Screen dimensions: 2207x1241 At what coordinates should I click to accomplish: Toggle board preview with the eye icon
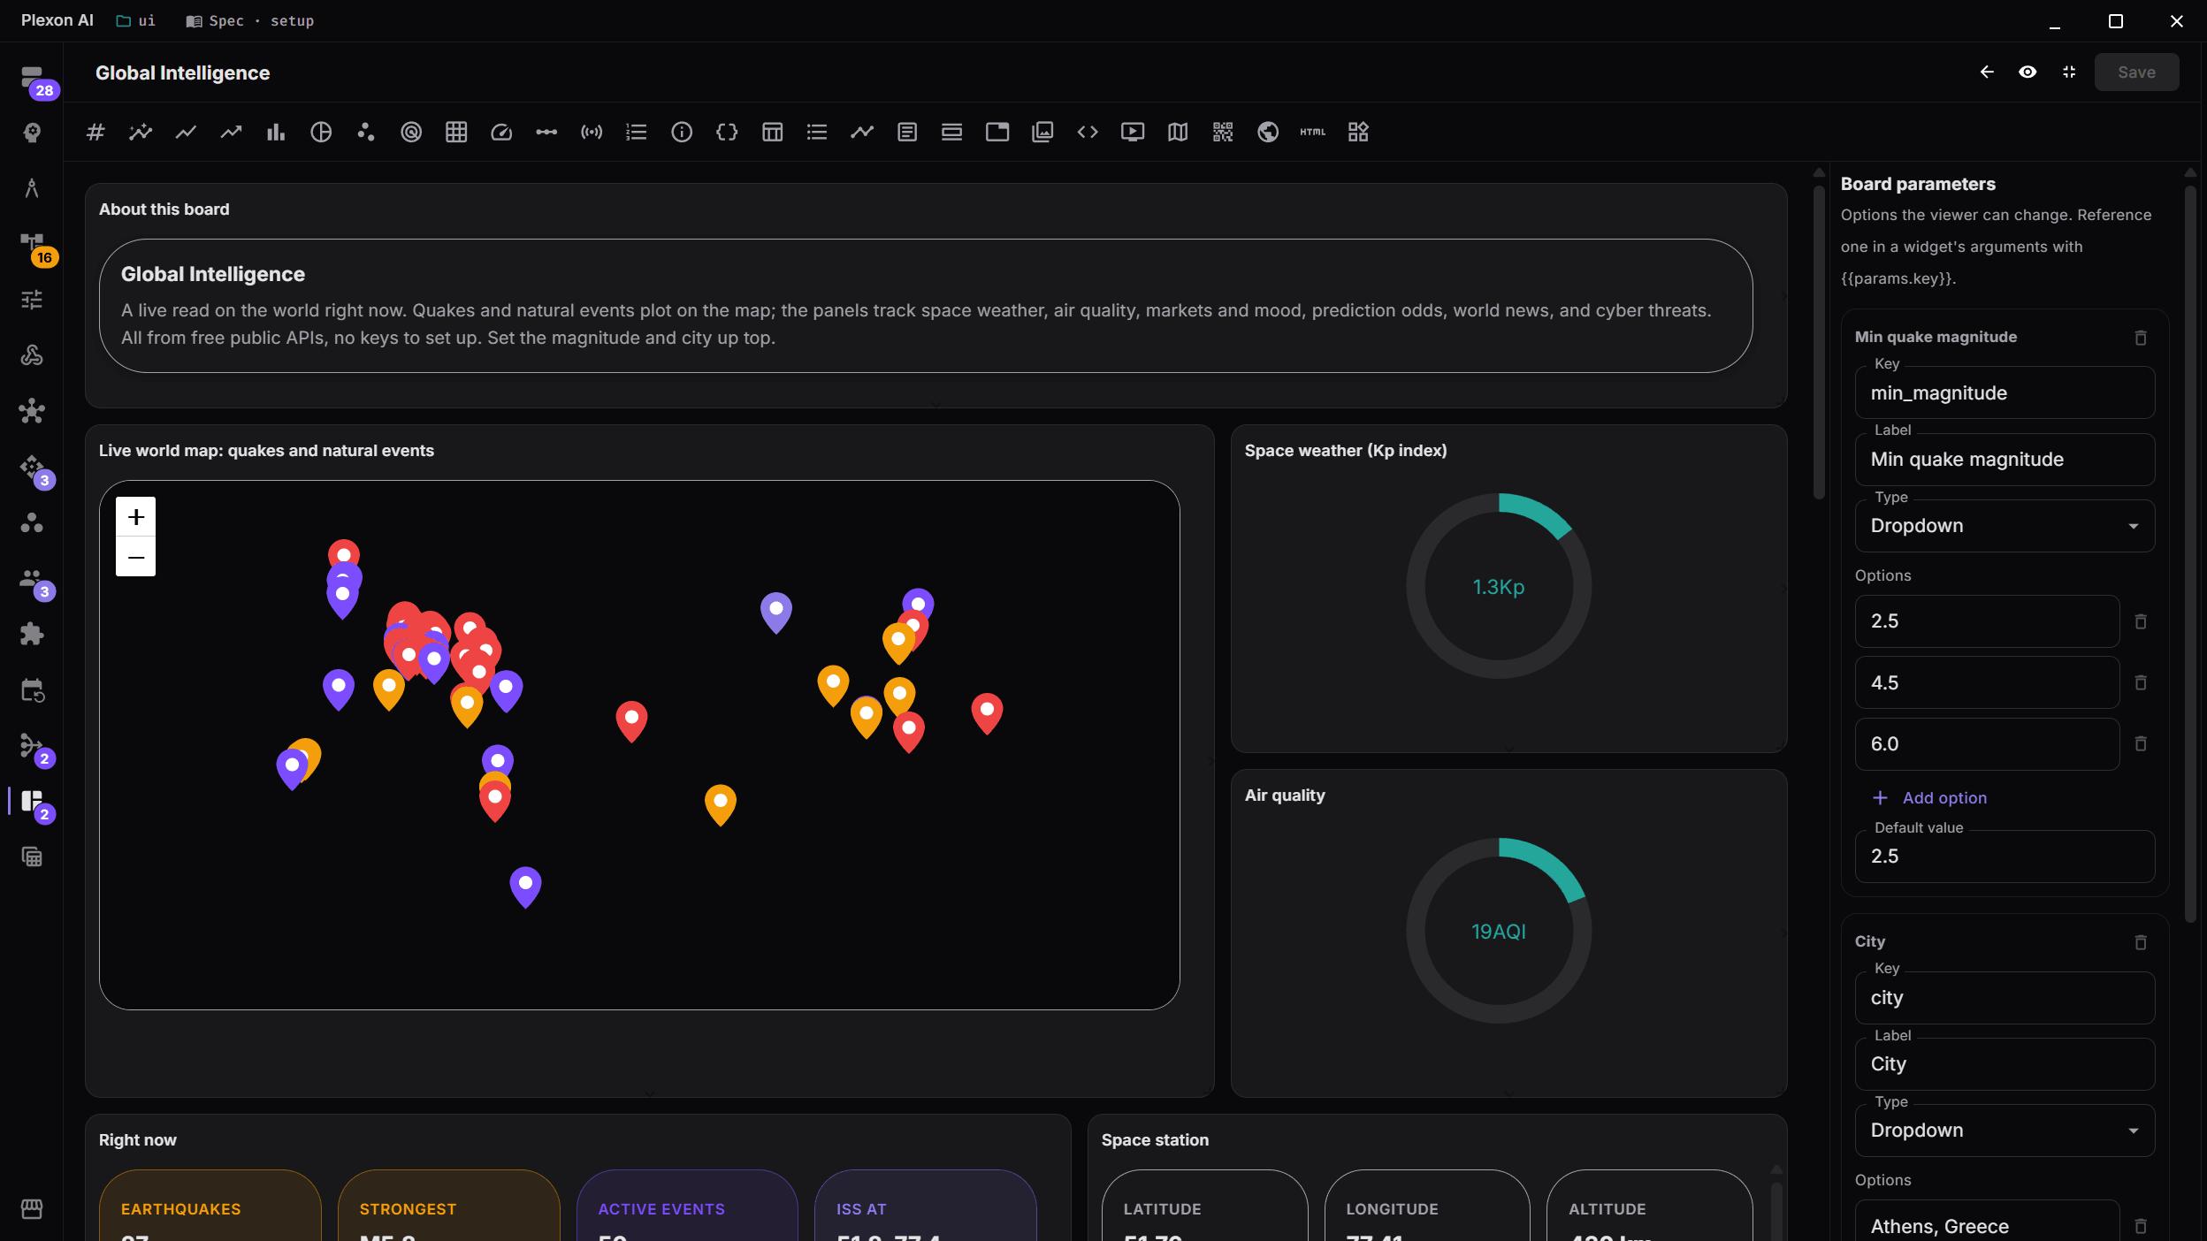[2028, 72]
